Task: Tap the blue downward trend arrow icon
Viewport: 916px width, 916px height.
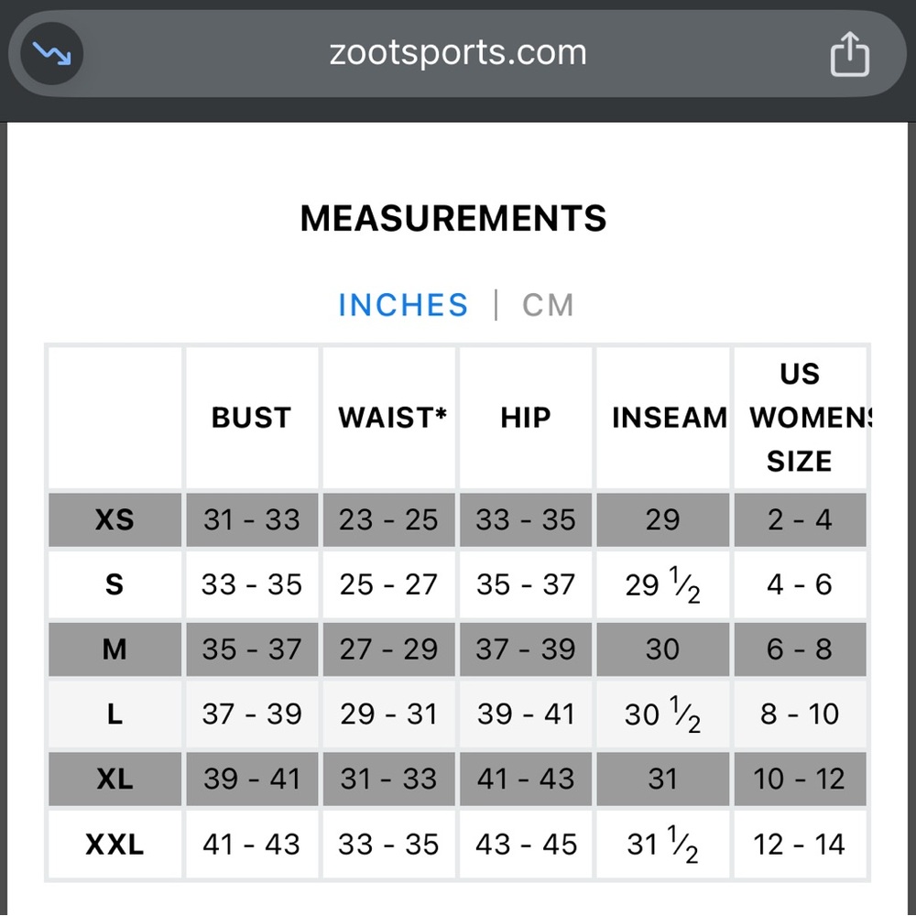Action: [52, 54]
